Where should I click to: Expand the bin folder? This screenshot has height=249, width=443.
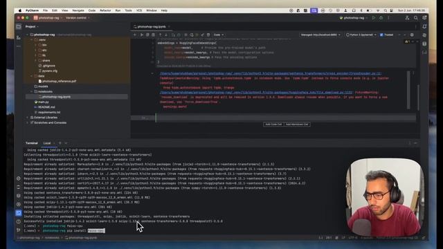35,45
